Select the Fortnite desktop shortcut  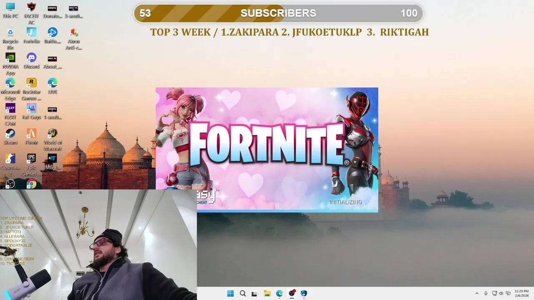31,36
